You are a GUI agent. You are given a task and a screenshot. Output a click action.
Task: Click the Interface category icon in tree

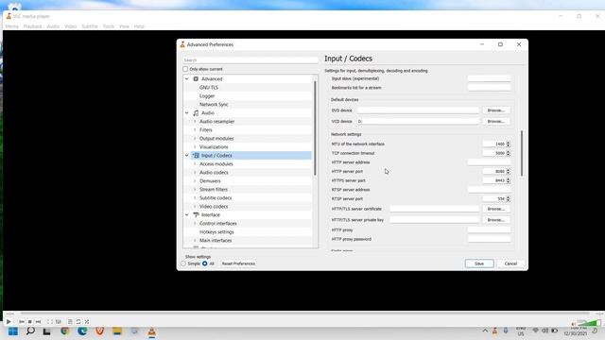point(196,214)
